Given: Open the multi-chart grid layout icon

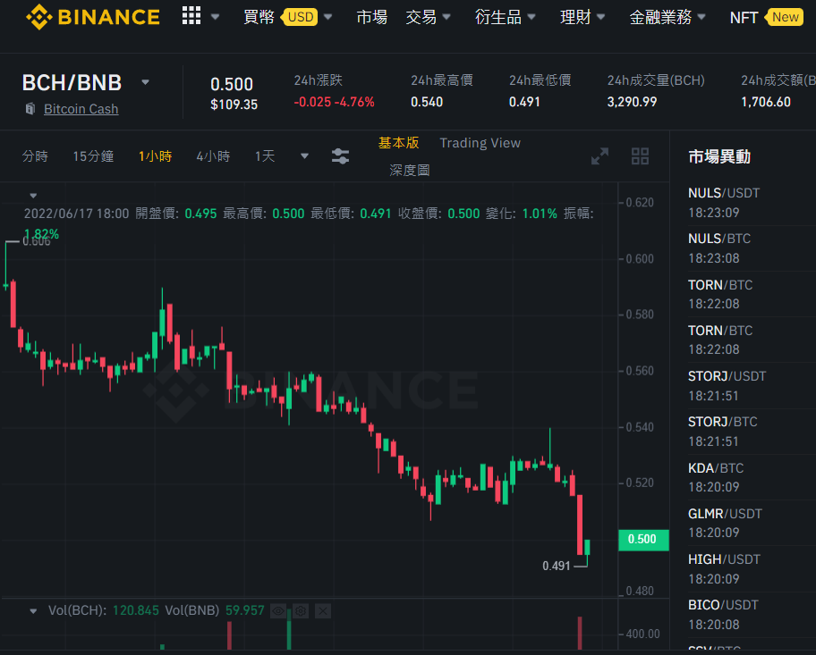Looking at the screenshot, I should [x=640, y=156].
